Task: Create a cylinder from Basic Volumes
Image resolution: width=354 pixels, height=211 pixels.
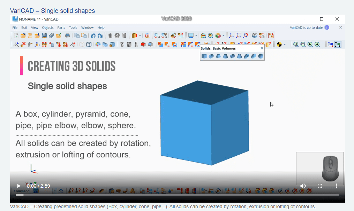Action: coord(211,56)
